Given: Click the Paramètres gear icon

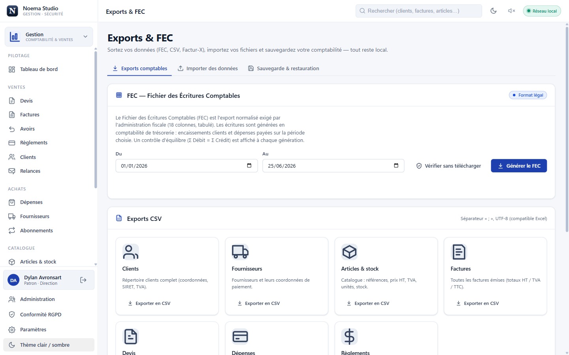Looking at the screenshot, I should (x=12, y=330).
